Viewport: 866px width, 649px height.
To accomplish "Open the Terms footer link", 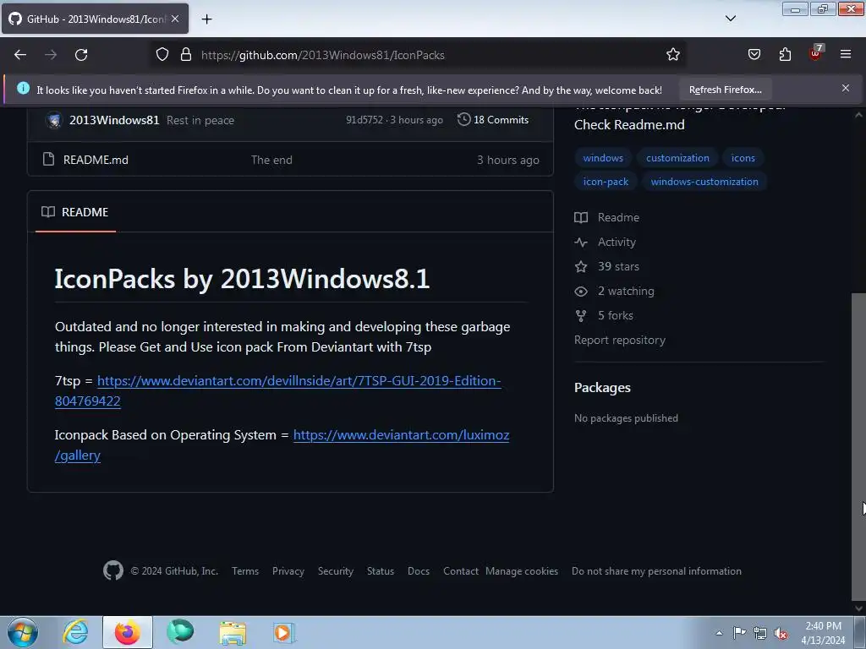I will (245, 571).
